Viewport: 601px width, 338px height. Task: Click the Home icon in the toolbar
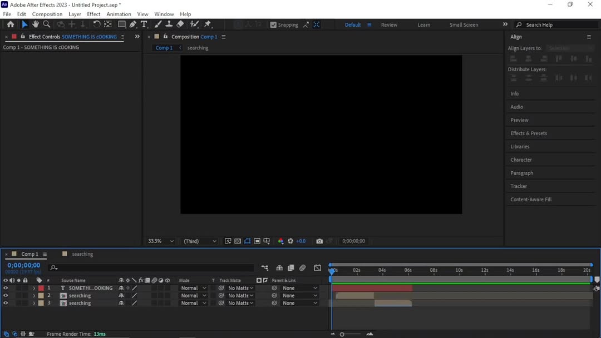(x=11, y=24)
